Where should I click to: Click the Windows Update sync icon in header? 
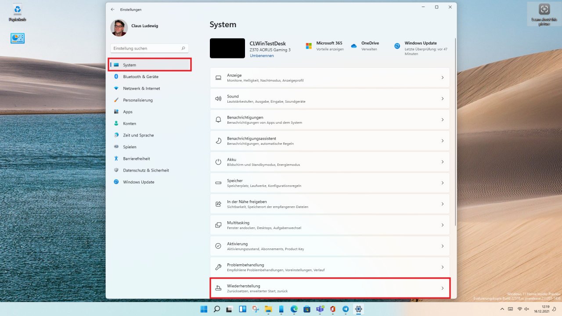click(x=397, y=46)
